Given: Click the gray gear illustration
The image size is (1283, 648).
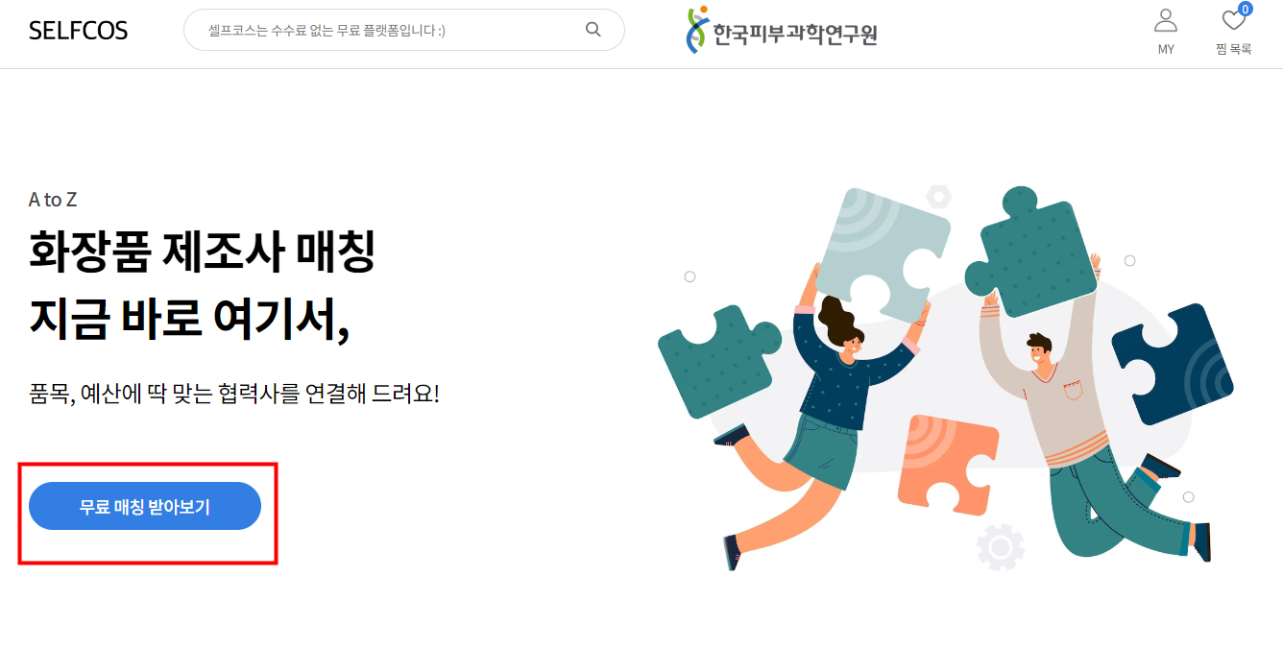Looking at the screenshot, I should (x=1000, y=547).
